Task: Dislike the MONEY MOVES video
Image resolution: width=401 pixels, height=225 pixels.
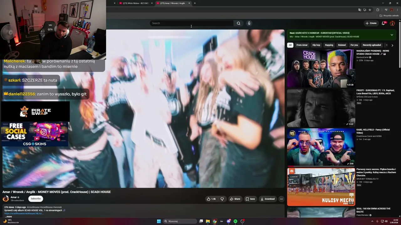Action: pyautogui.click(x=222, y=199)
